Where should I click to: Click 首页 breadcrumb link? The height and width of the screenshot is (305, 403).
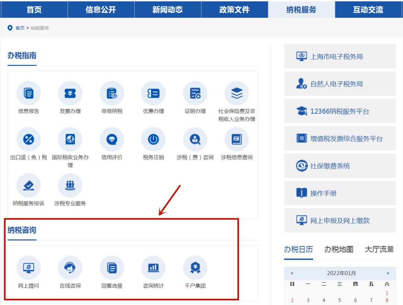(20, 28)
